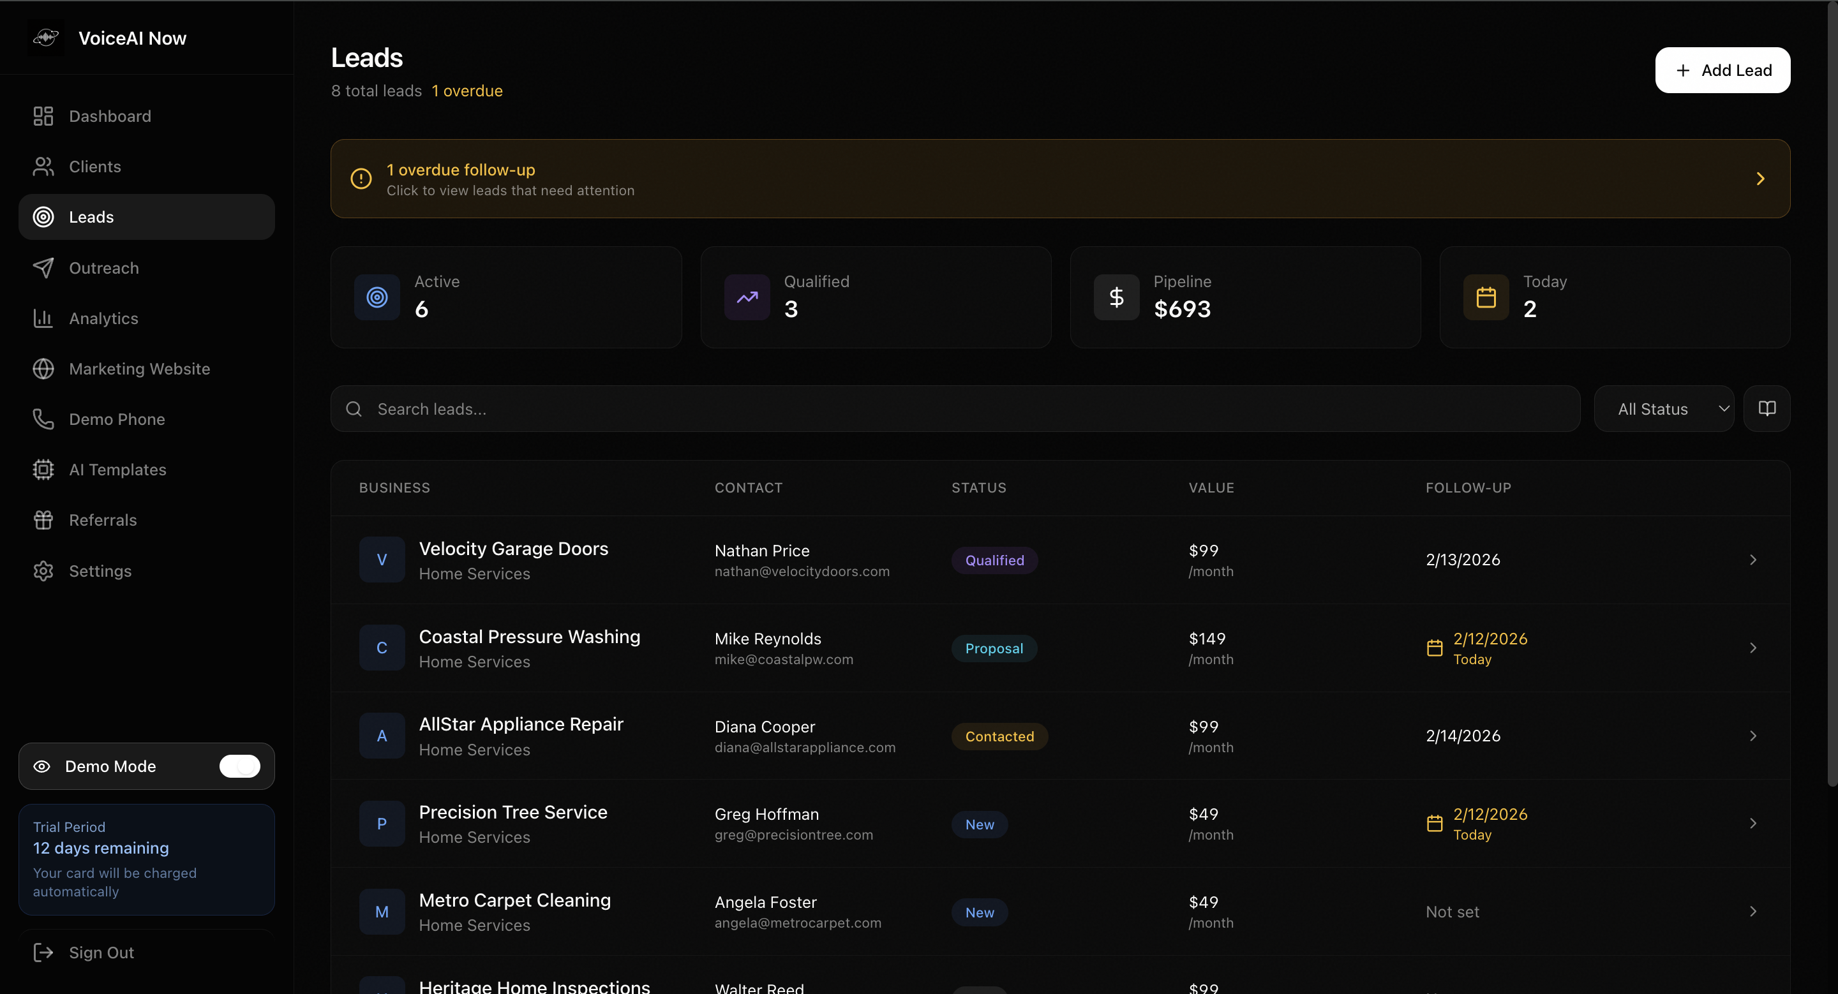
Task: Click the V avatar for Velocity Garage Doors
Action: (x=382, y=560)
